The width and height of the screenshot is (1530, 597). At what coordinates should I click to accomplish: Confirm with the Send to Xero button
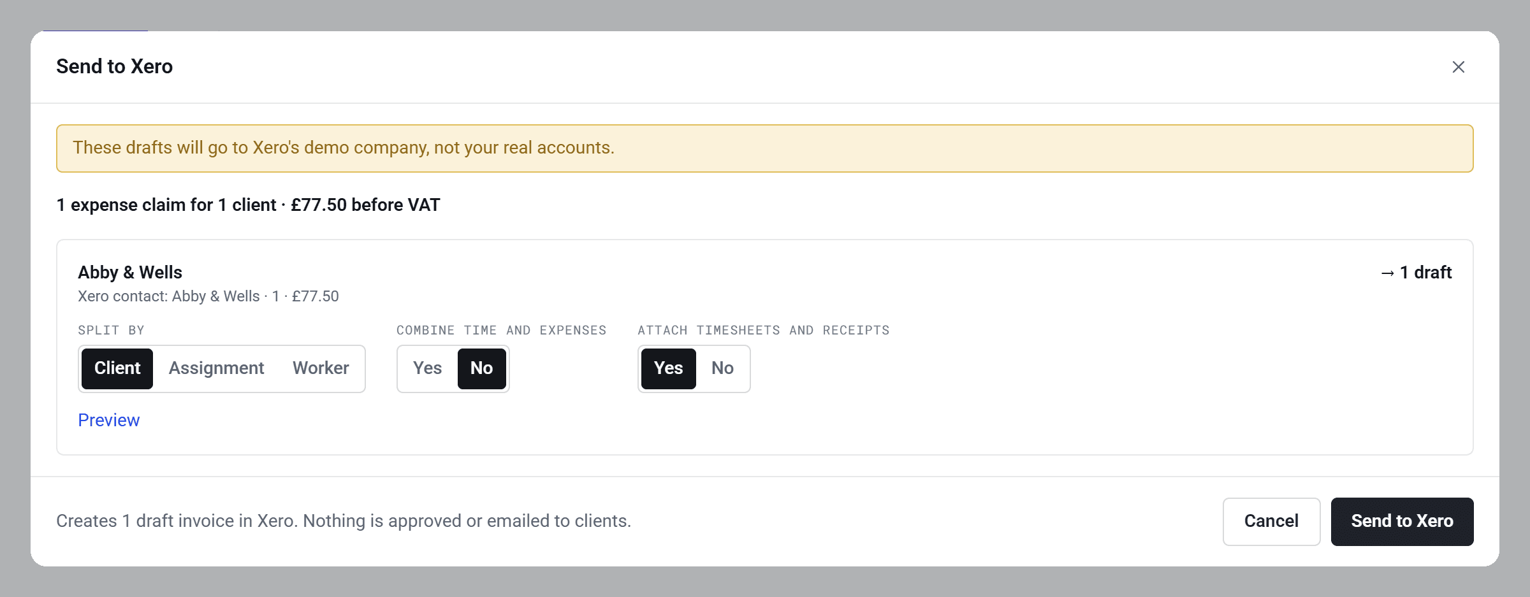1402,521
